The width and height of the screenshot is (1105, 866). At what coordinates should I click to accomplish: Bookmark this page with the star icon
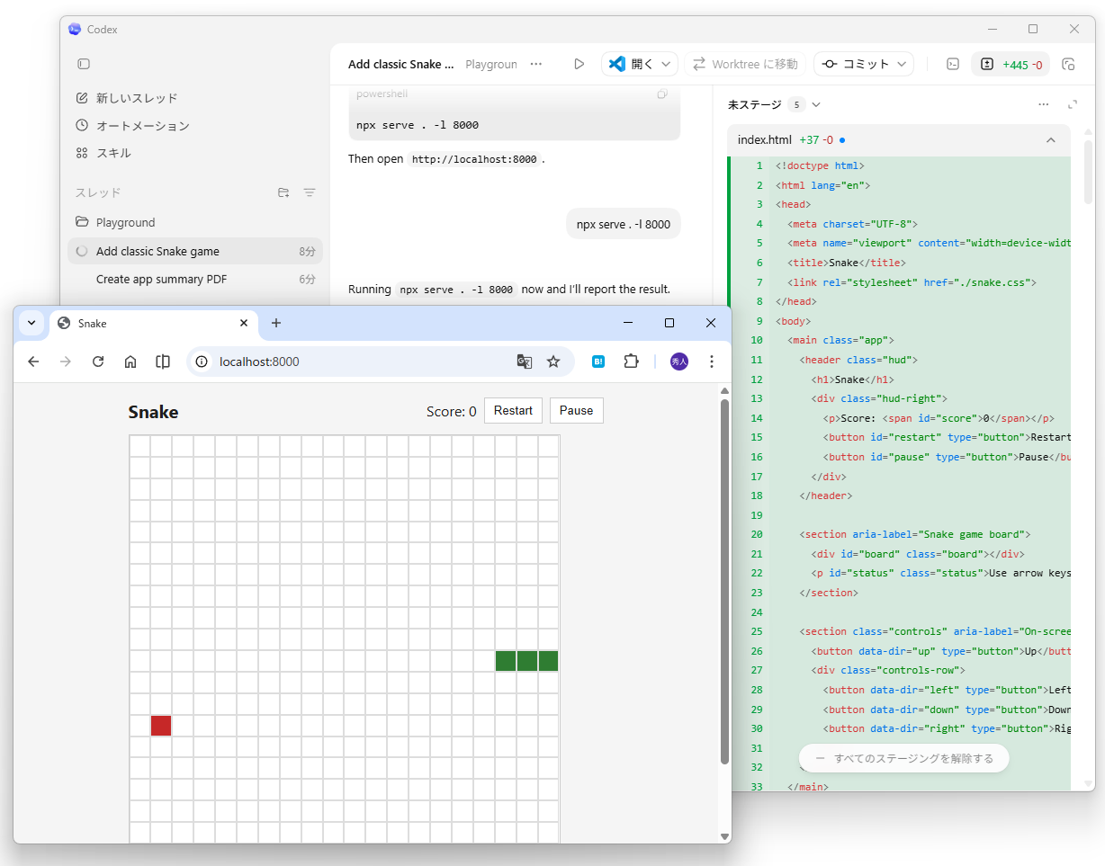tap(553, 362)
